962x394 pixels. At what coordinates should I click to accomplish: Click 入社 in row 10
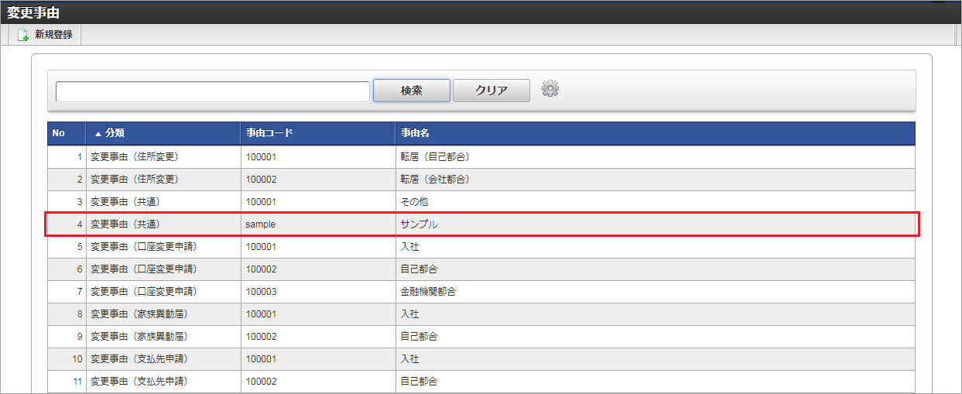pos(409,359)
